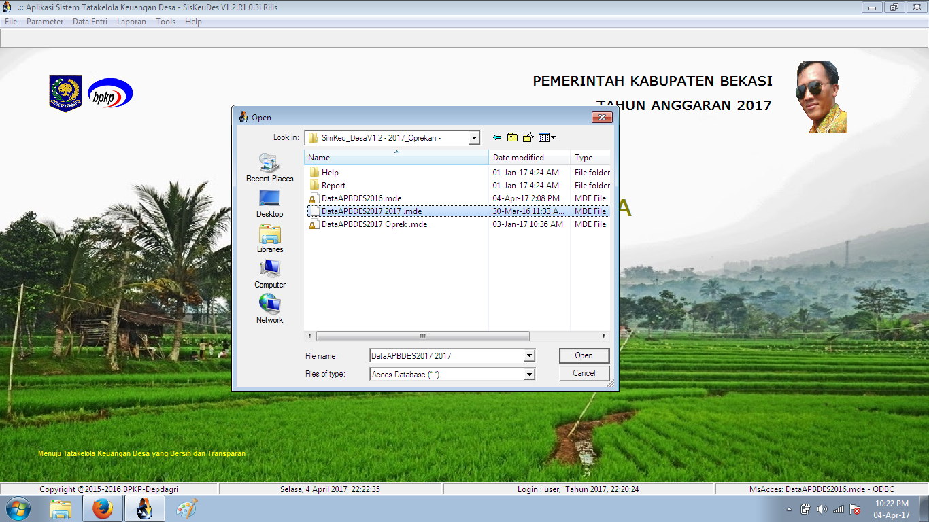Click the 01-Jan-17 date of the Help folder
The image size is (929, 522).
pos(526,173)
